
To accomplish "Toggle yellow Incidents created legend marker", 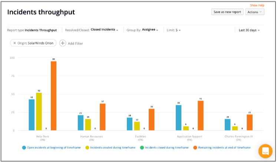I will pos(87,148).
